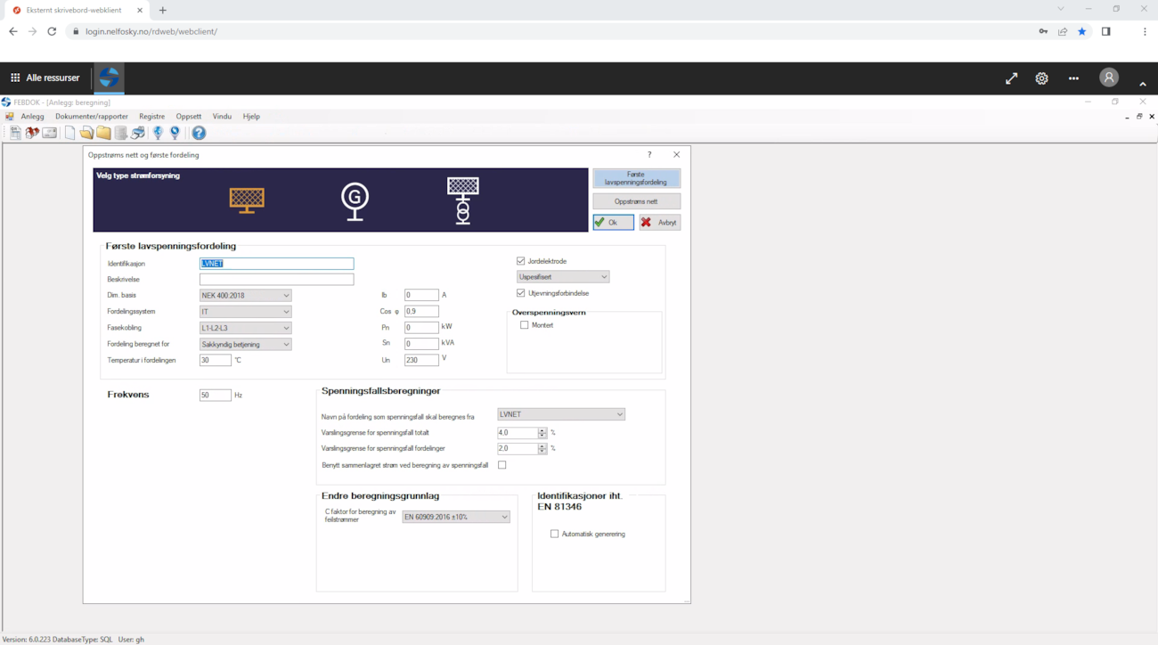Click the Un voltage input field

[x=421, y=360]
